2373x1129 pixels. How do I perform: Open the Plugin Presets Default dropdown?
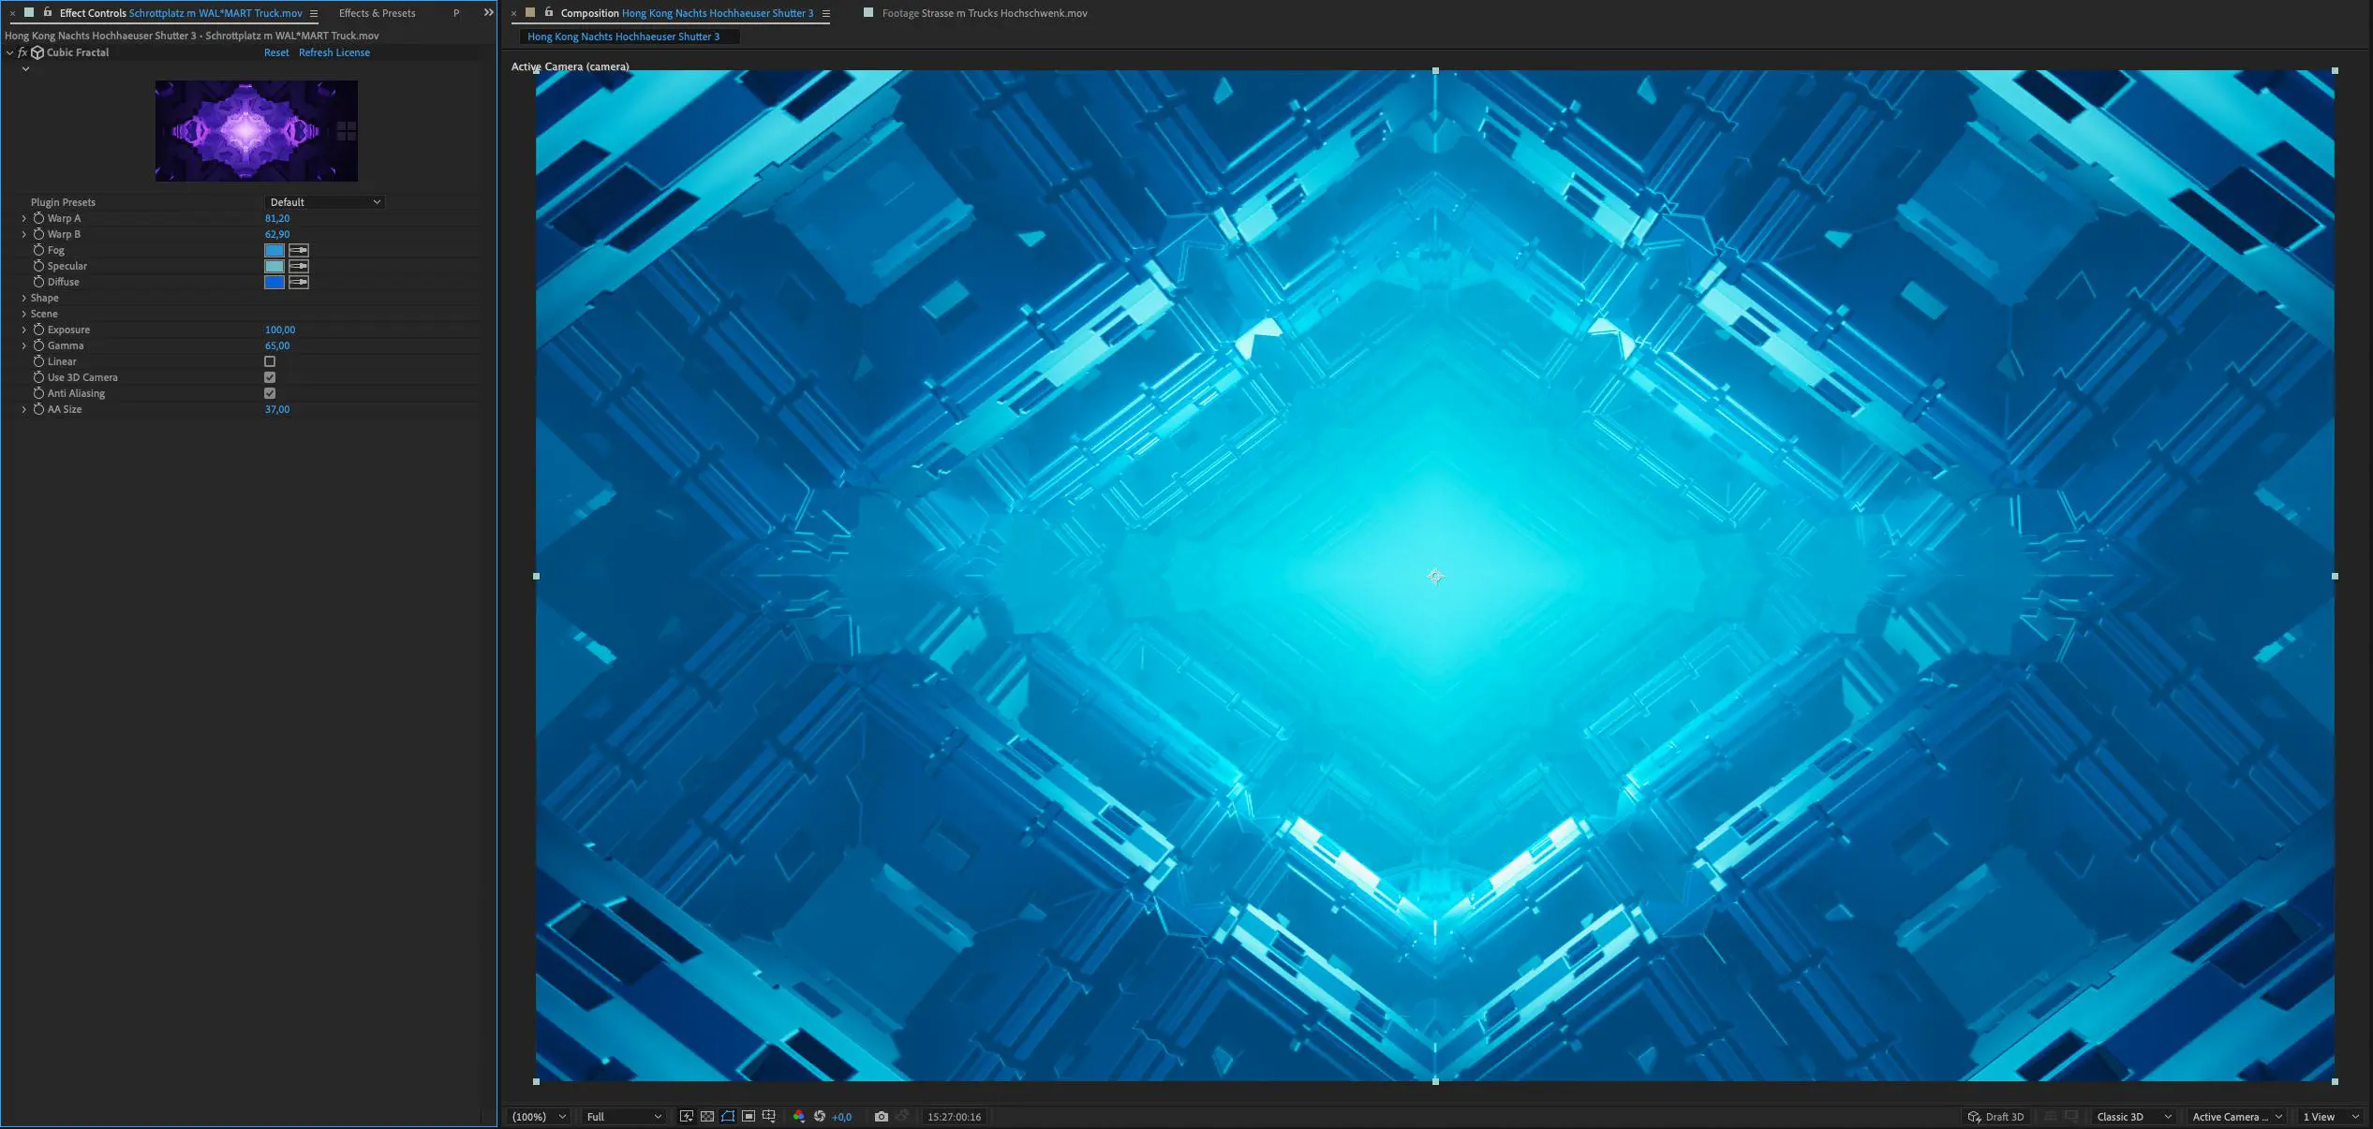point(324,202)
